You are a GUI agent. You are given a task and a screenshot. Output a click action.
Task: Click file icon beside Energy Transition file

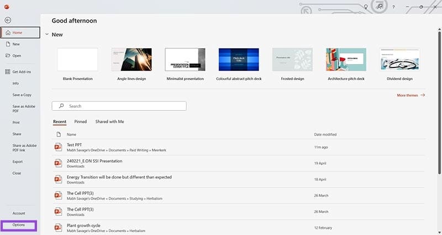click(x=59, y=179)
